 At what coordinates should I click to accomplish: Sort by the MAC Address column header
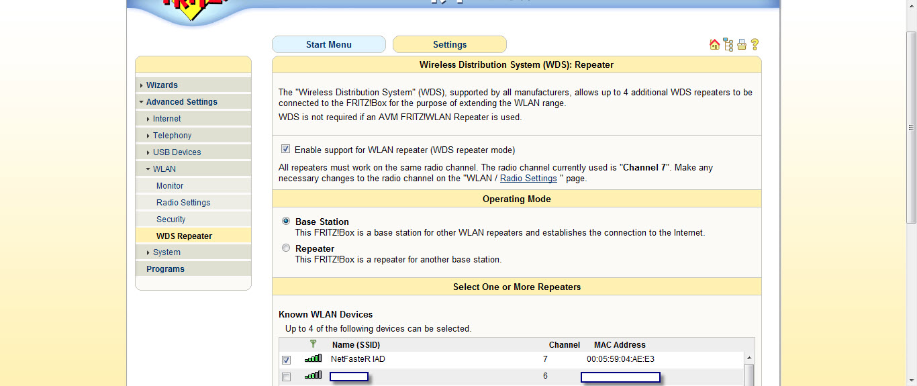coord(620,344)
